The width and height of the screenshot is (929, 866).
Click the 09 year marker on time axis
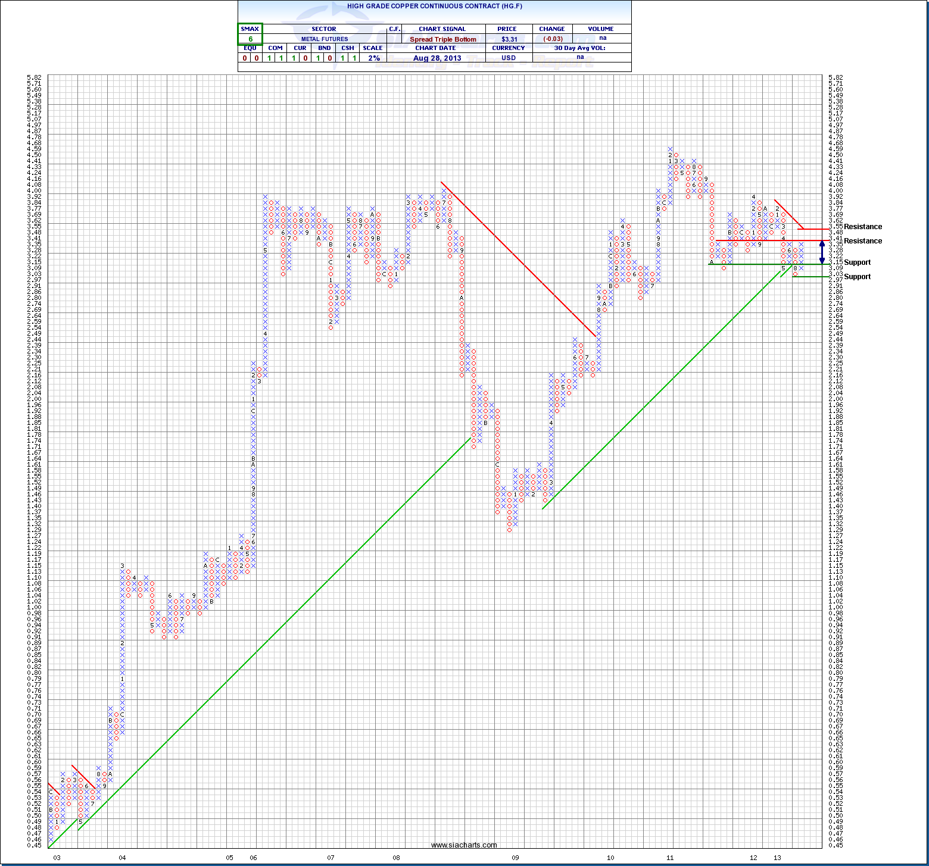(515, 858)
